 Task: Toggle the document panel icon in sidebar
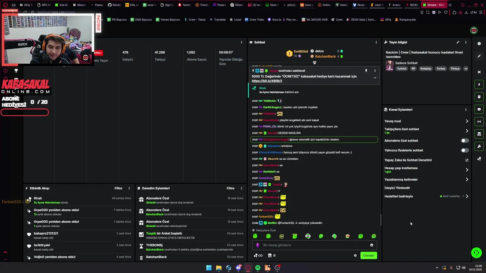479,97
